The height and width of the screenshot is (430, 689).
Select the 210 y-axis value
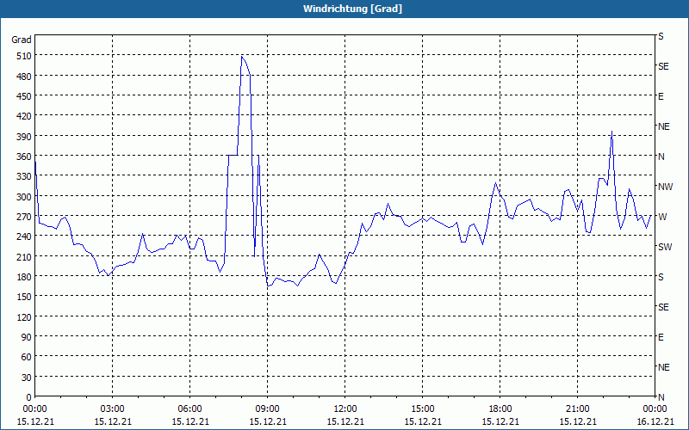pos(24,256)
